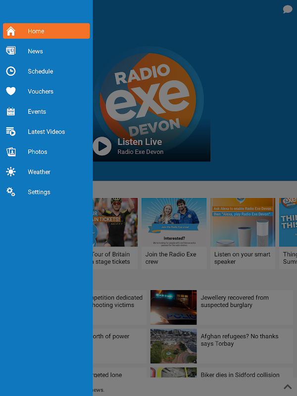
Task: Select the Photos menu item
Action: coord(47,152)
